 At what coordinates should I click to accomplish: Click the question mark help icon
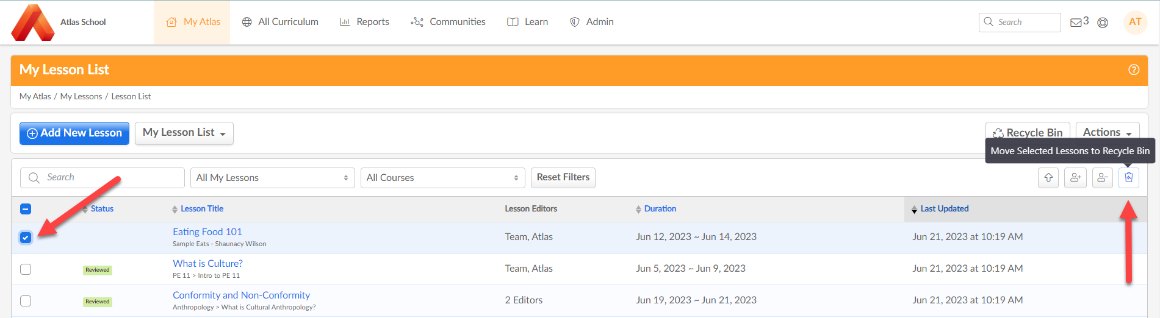coord(1134,69)
